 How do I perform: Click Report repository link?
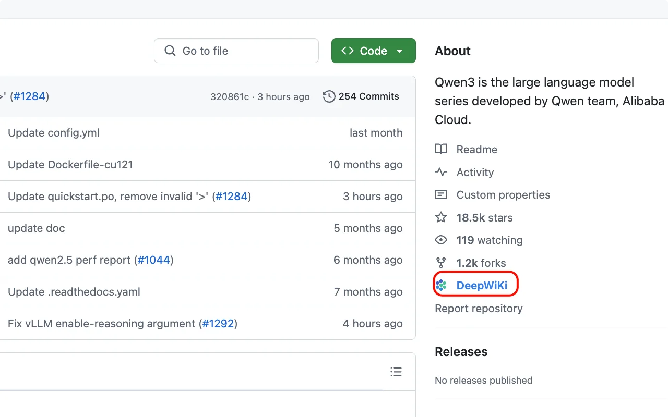[479, 308]
